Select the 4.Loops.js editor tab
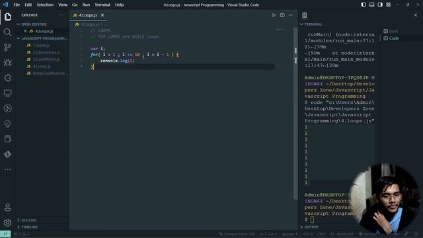Image resolution: width=423 pixels, height=238 pixels. pos(88,15)
